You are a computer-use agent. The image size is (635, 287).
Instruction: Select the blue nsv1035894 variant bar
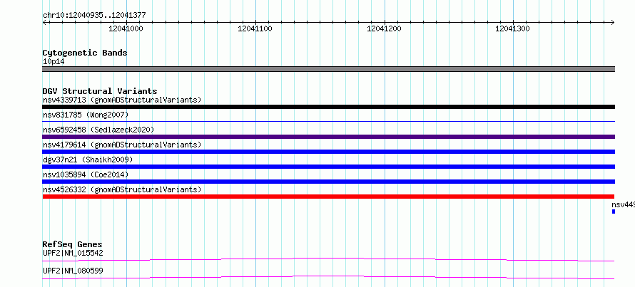coord(329,182)
